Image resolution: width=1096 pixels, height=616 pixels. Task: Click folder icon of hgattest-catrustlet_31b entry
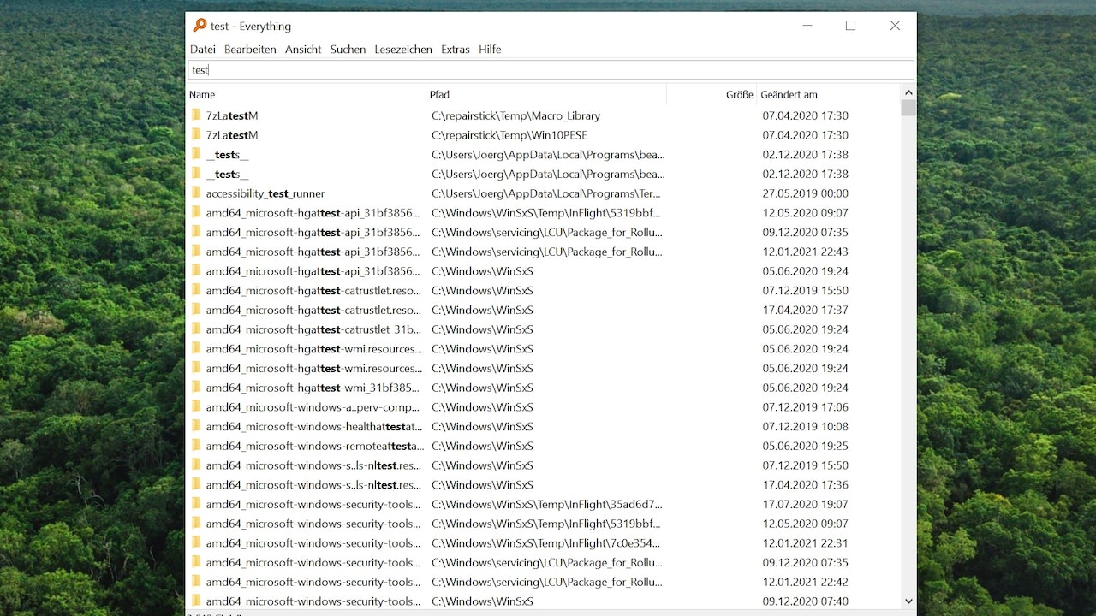[196, 329]
